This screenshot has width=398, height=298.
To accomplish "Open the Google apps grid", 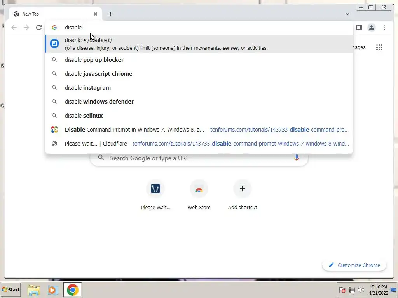I will pyautogui.click(x=379, y=47).
